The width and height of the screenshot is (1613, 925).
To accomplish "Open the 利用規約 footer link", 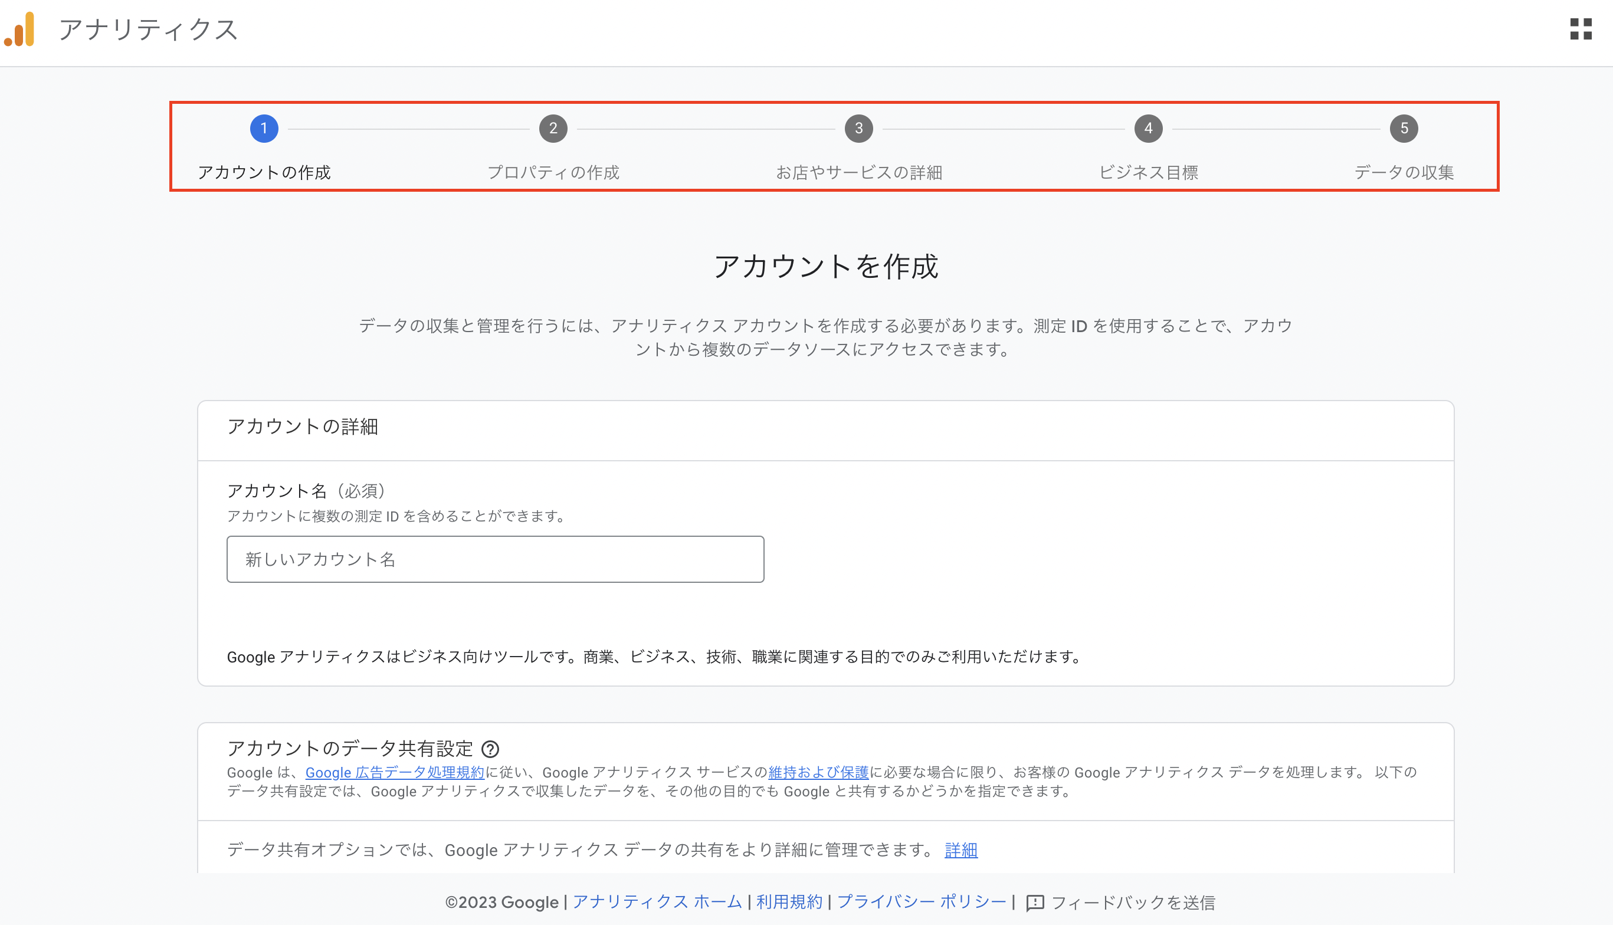I will coord(789,902).
